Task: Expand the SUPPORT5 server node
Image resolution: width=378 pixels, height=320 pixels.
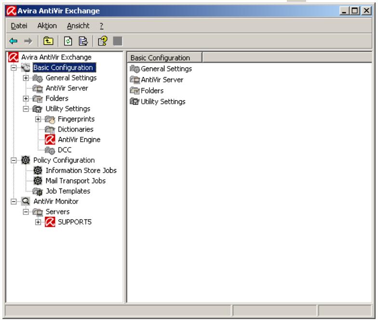Action: (38, 222)
